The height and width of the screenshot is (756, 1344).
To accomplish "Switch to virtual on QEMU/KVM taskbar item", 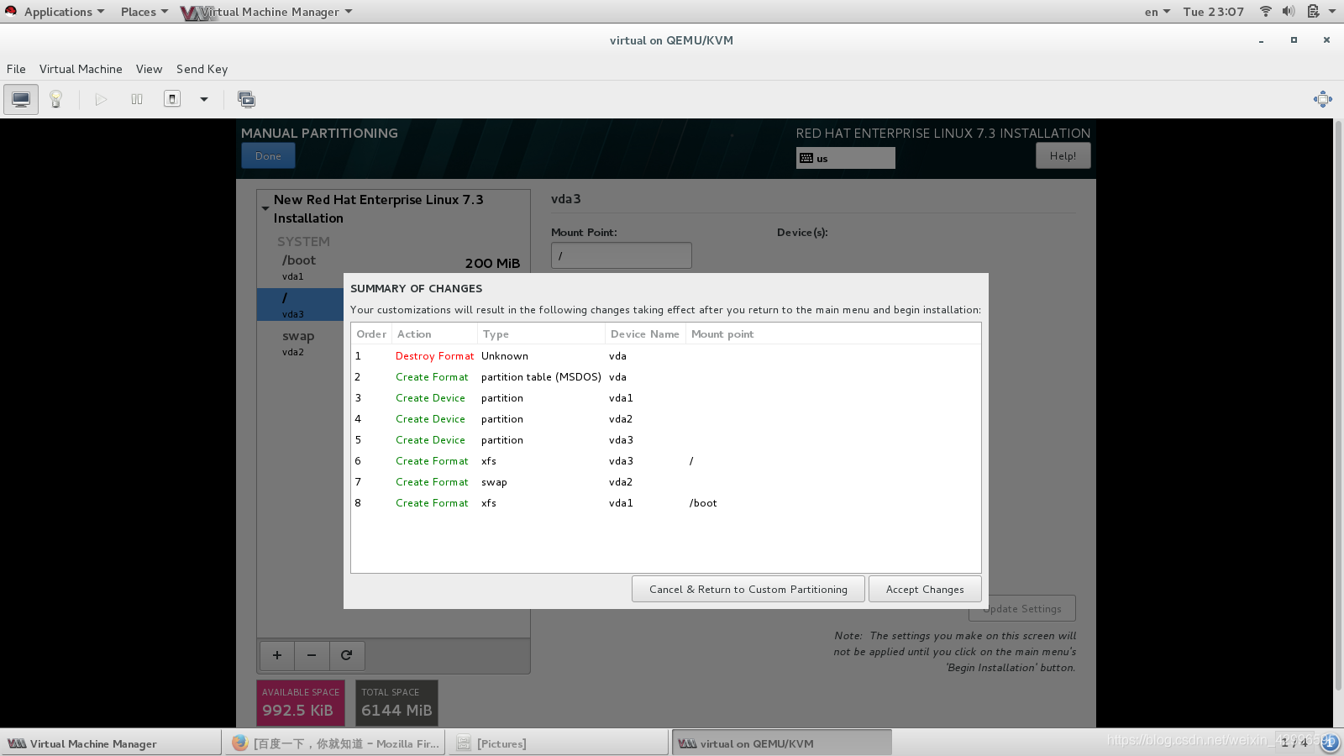I will 782,743.
